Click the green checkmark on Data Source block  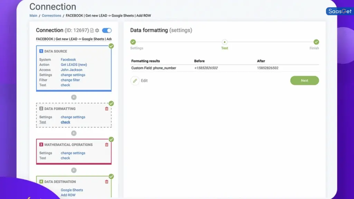click(111, 46)
